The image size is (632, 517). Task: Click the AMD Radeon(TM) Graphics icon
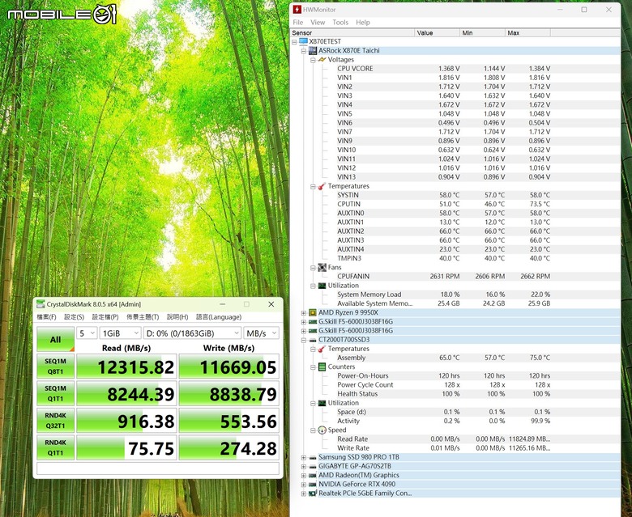point(313,476)
